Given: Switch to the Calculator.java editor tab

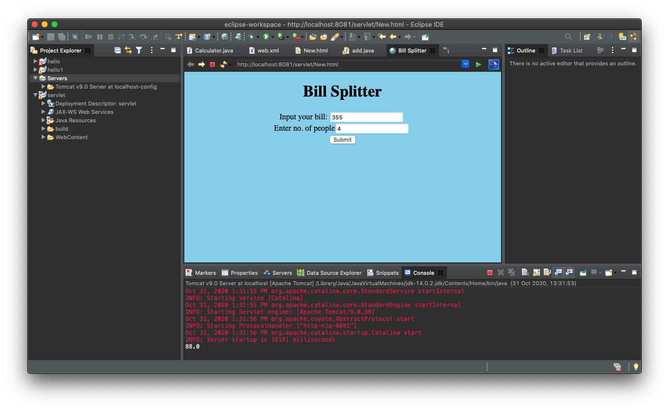Looking at the screenshot, I should [209, 51].
